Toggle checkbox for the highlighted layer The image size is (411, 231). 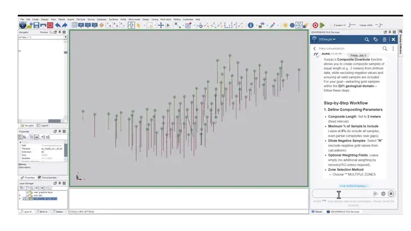point(24,199)
